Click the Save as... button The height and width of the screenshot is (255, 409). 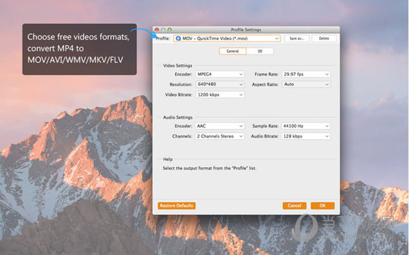point(297,38)
